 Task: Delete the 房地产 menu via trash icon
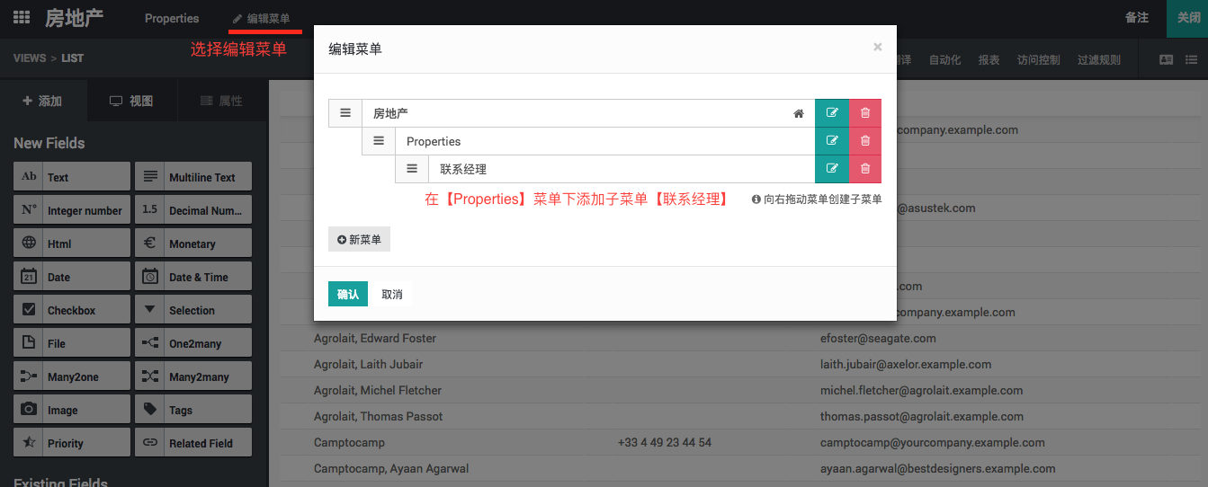[x=865, y=113]
